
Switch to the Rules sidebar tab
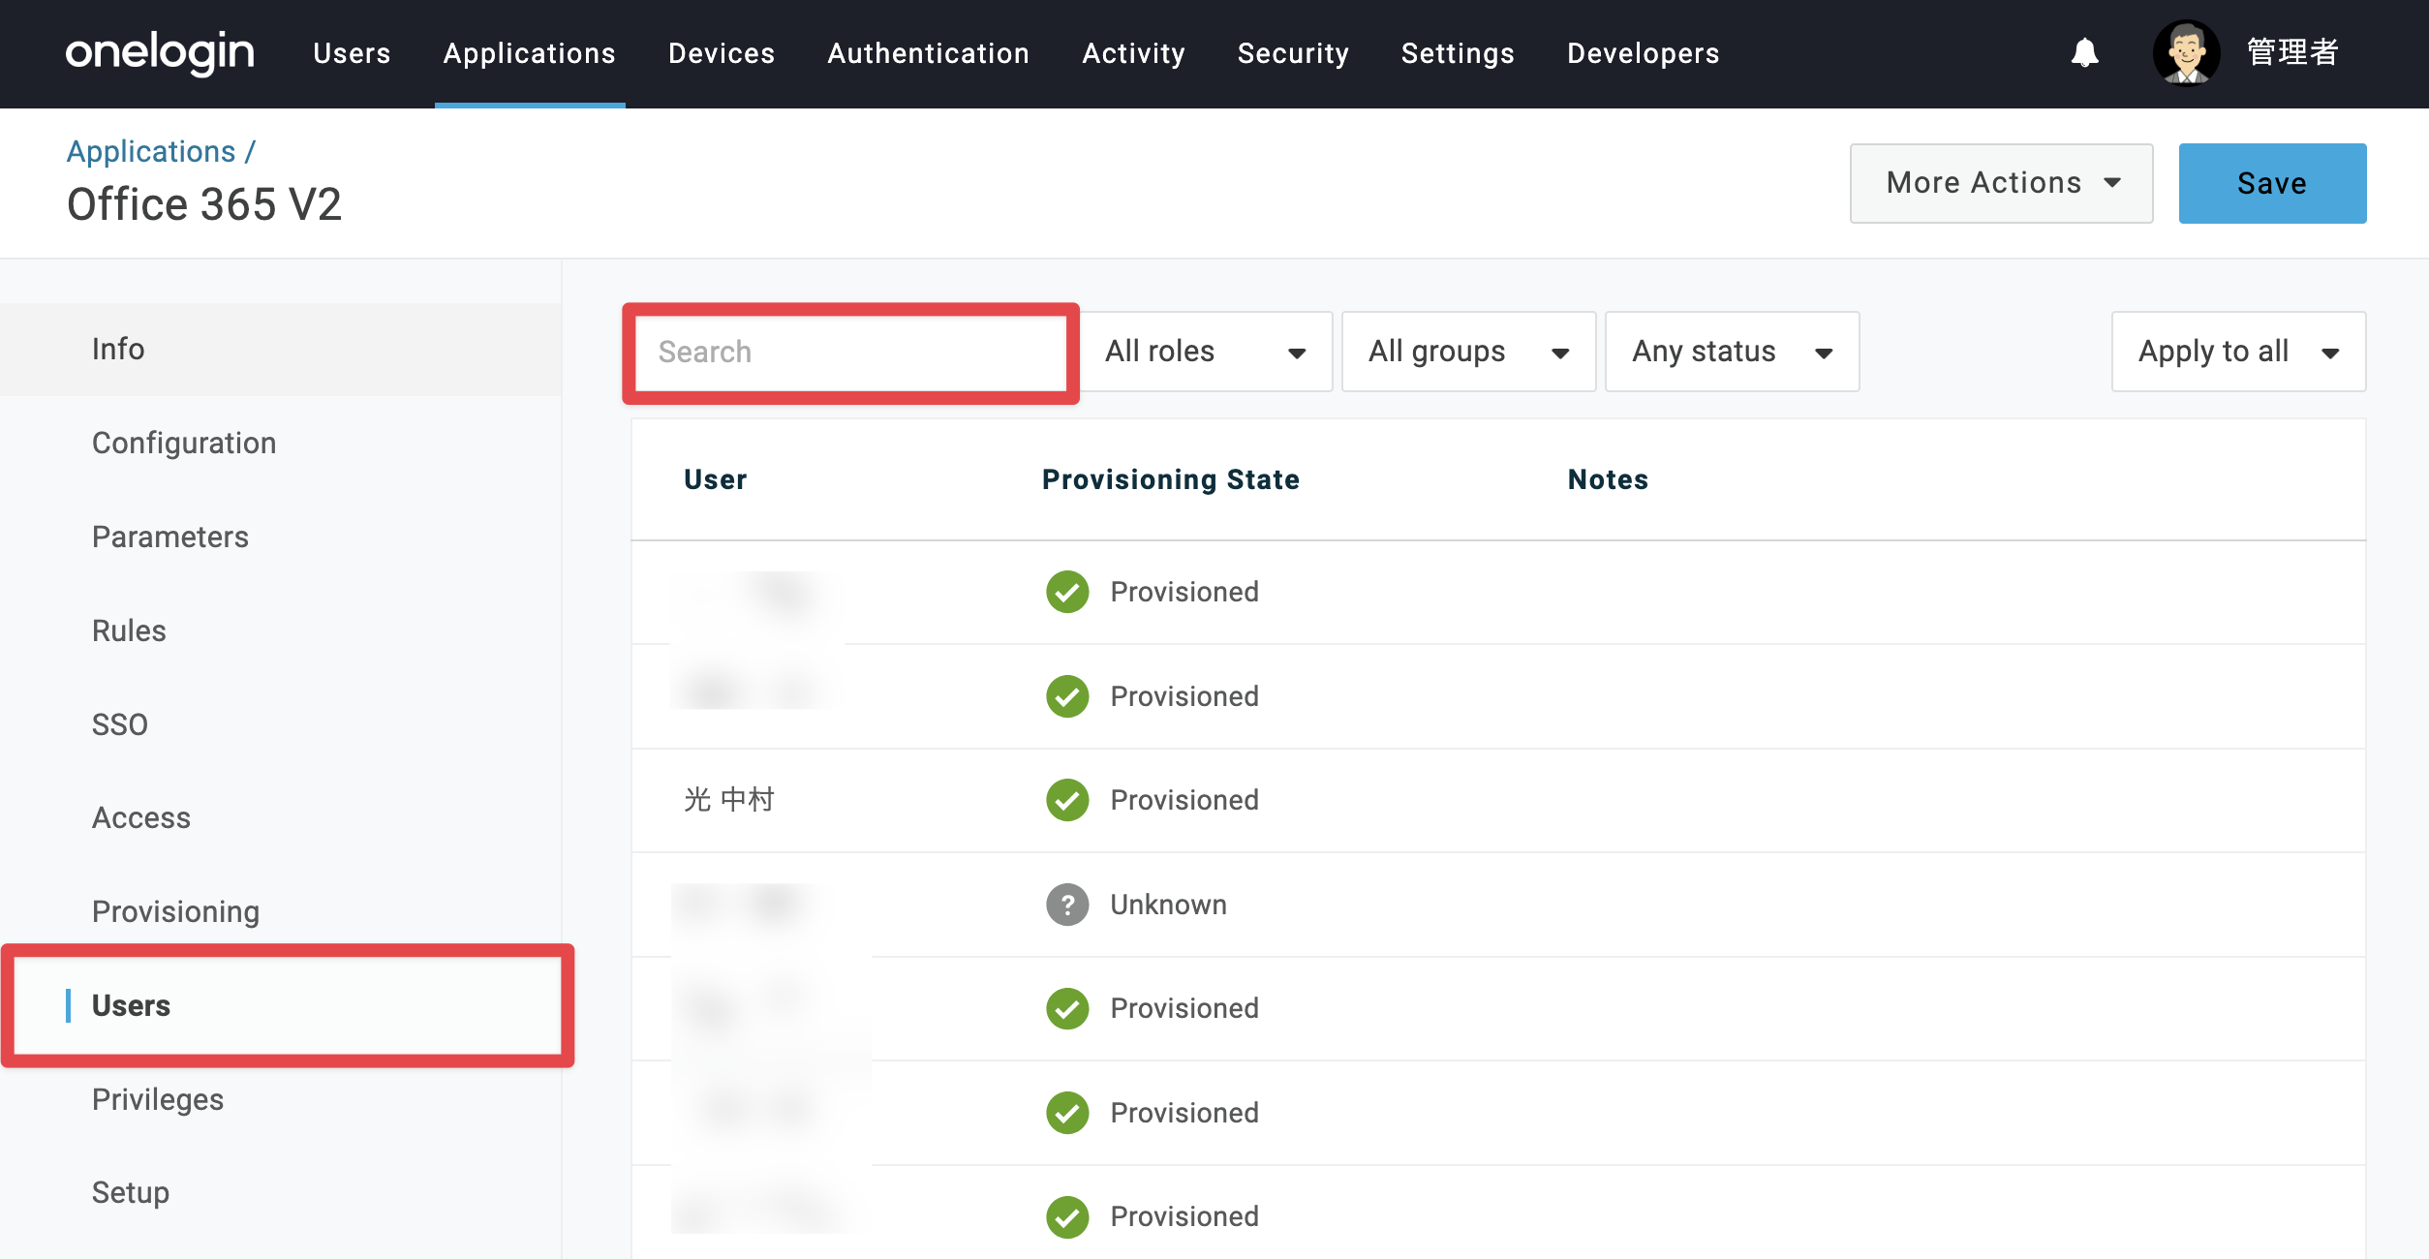coord(281,631)
